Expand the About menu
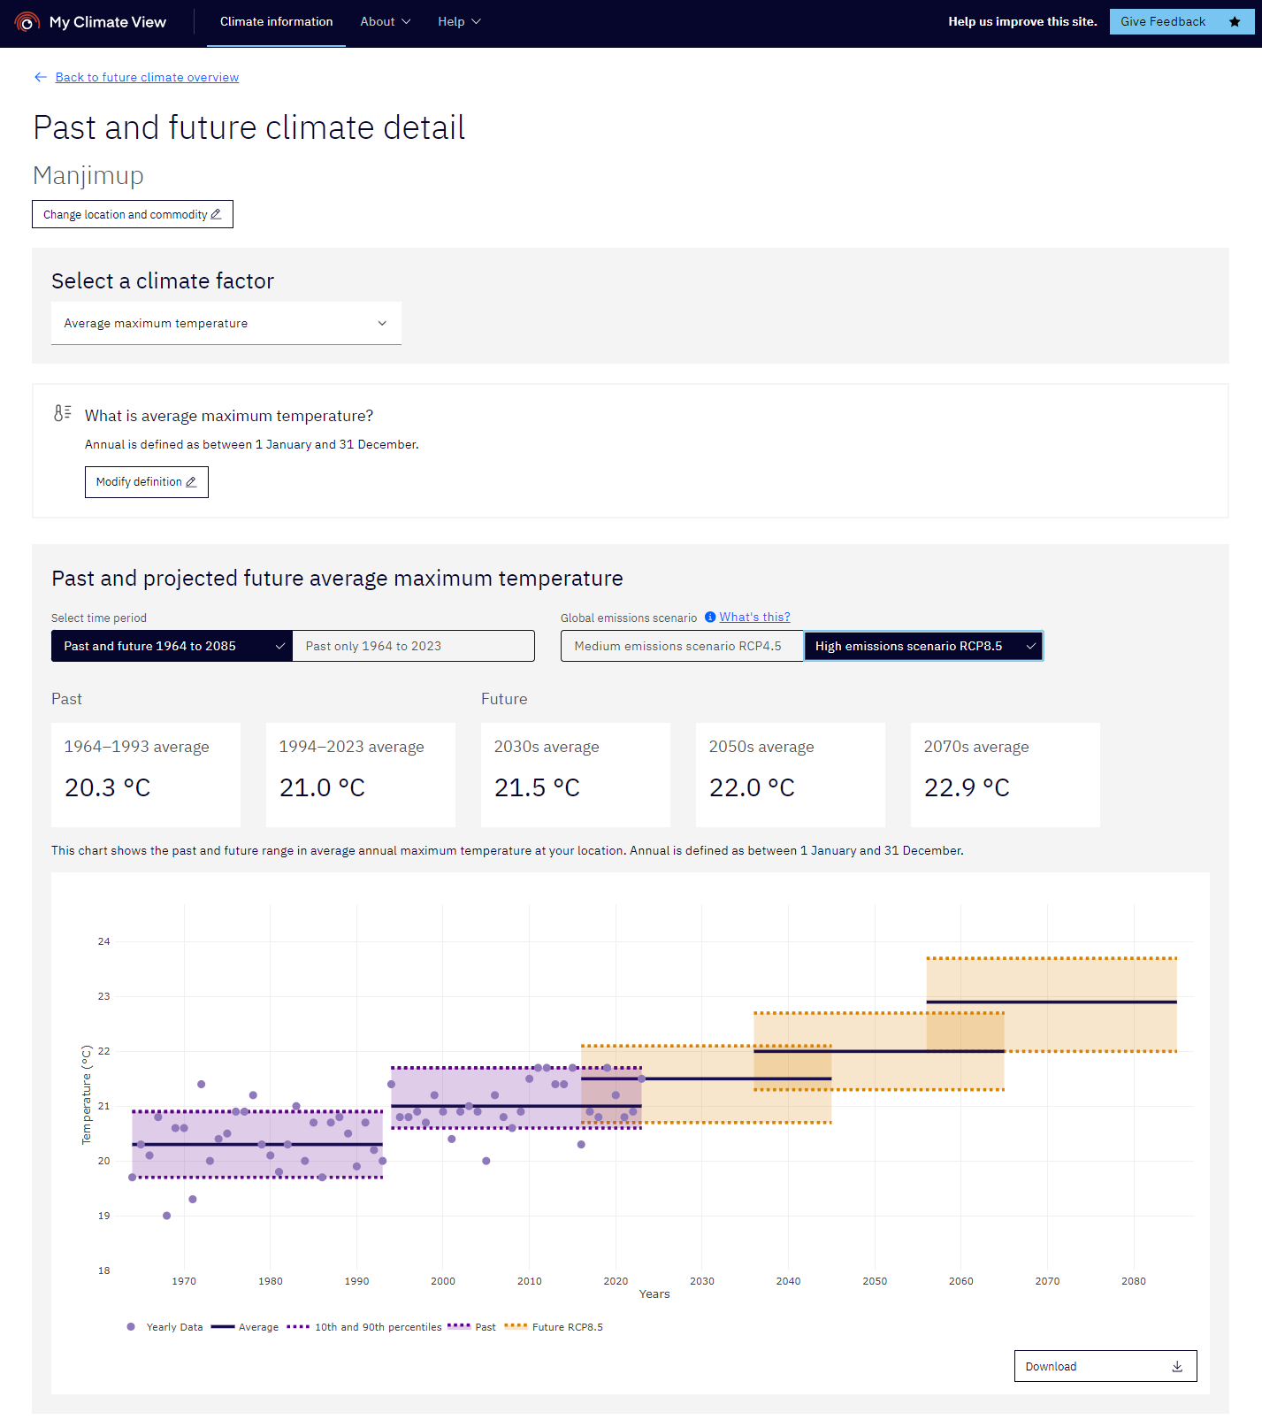Viewport: 1262px width, 1420px height. click(385, 22)
